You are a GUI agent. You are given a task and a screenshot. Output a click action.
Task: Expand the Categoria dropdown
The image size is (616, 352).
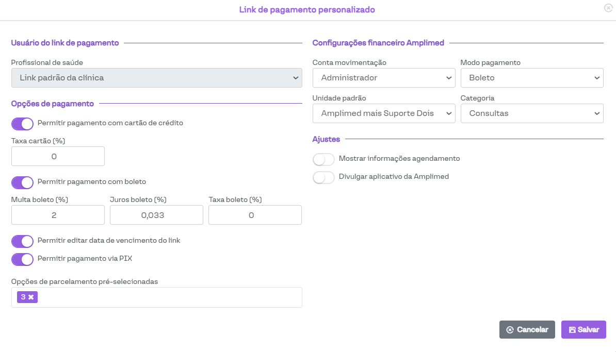click(x=531, y=113)
